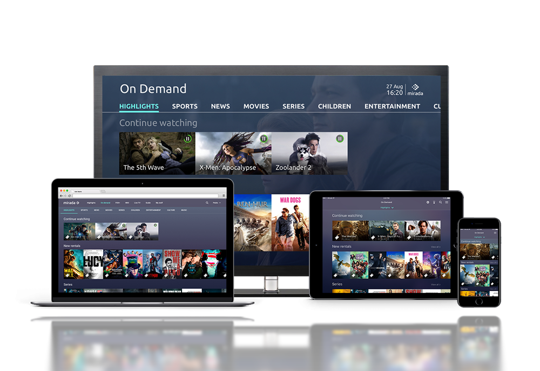
Task: Click View all for Series on the tablet
Action: 436,285
